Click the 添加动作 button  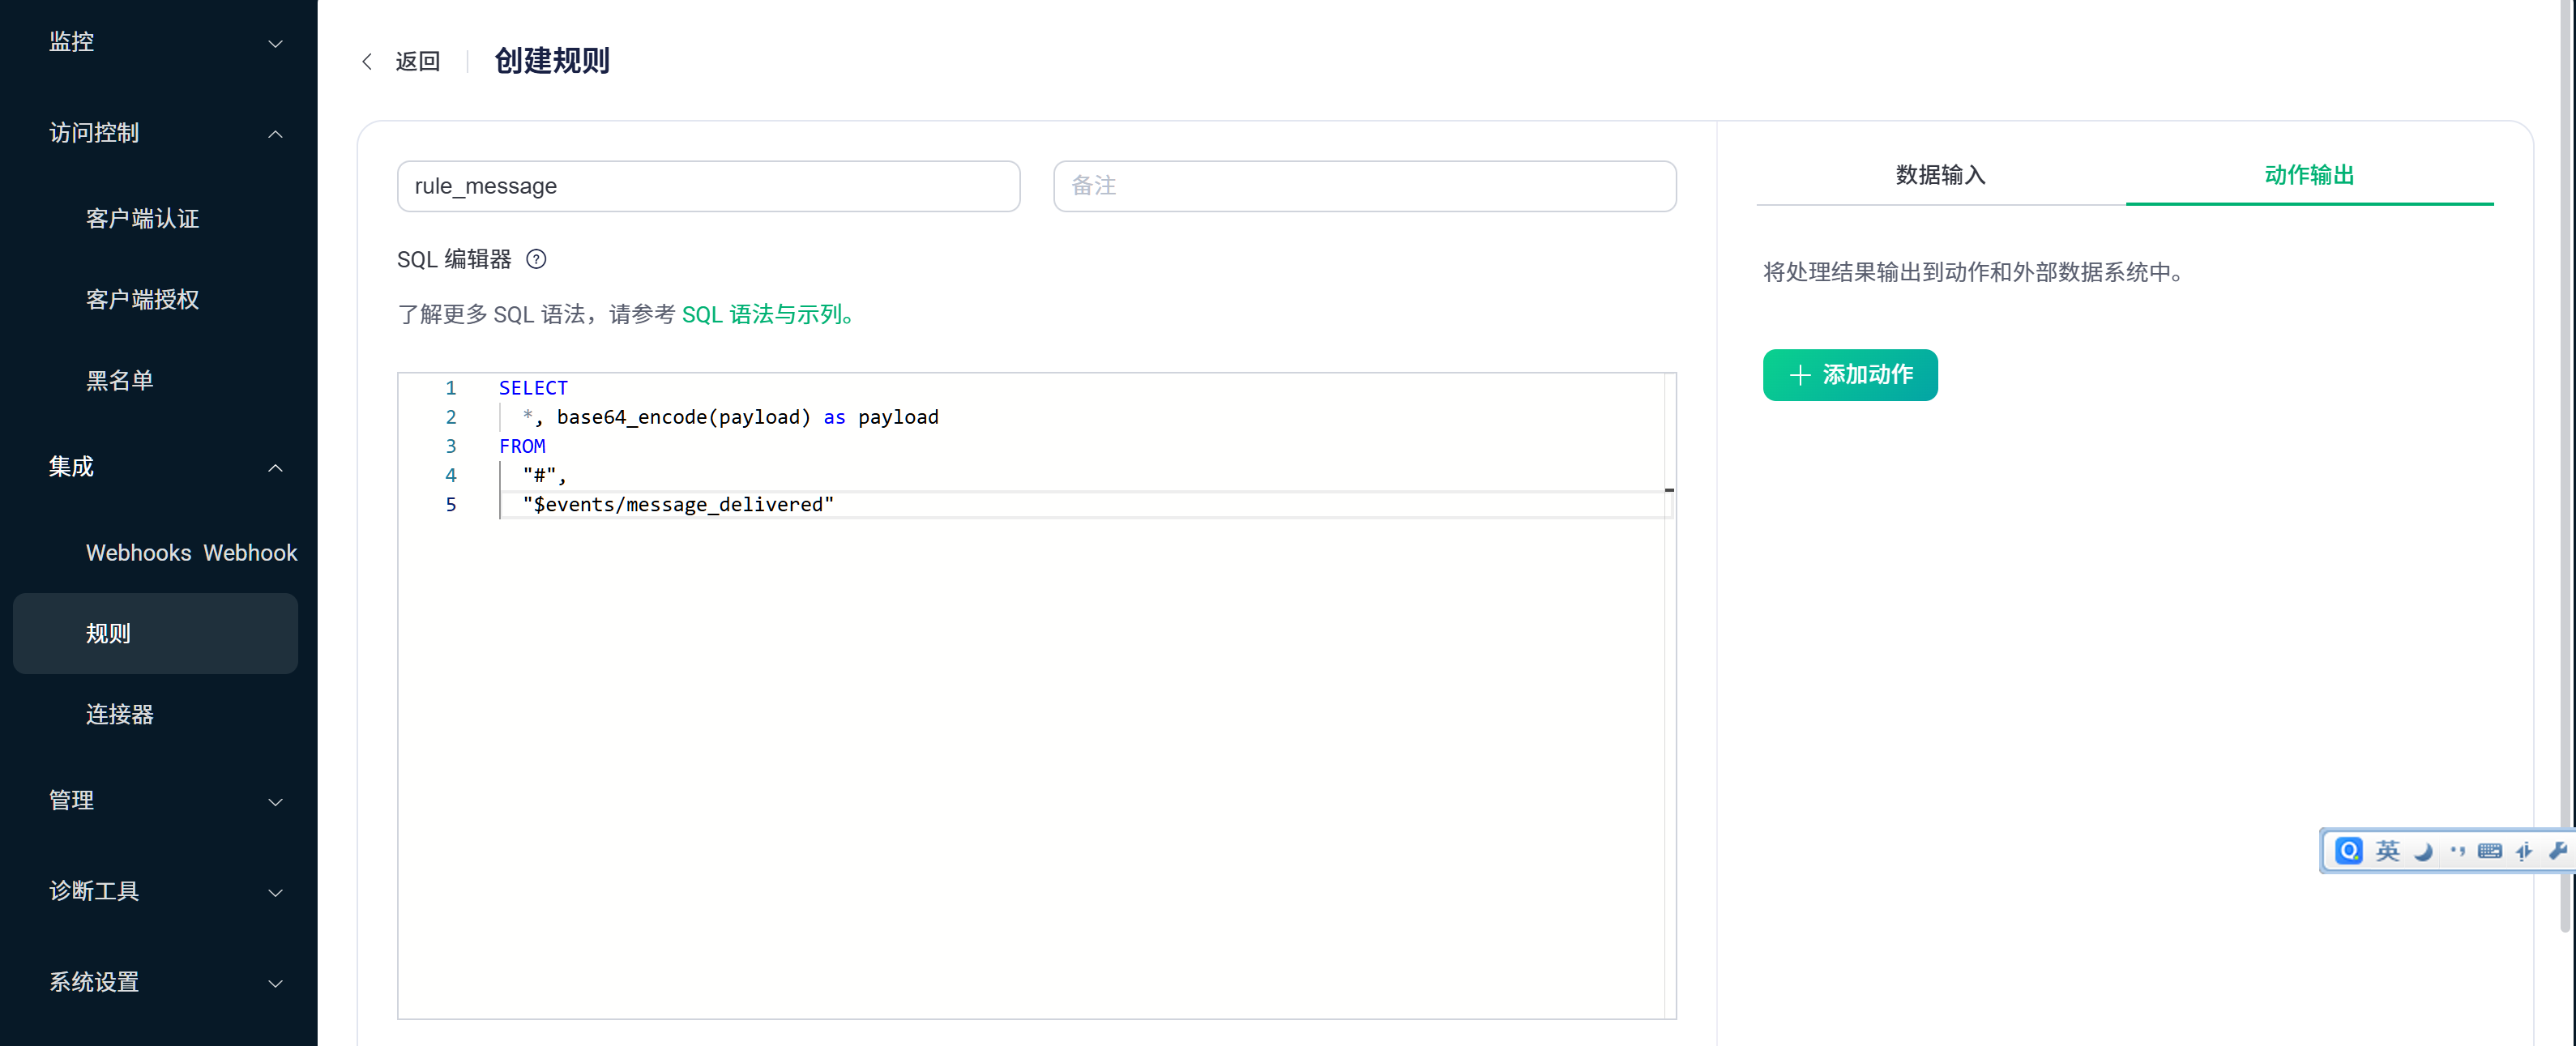(x=1849, y=375)
